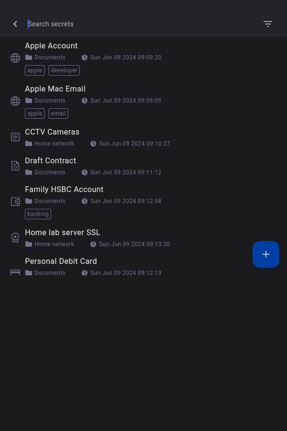
Task: Click the file attachment icon beside Draft Contract
Action: pyautogui.click(x=15, y=166)
